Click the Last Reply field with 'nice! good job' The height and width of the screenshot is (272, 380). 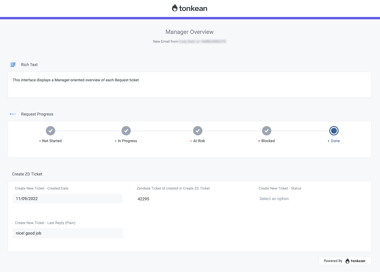coord(67,233)
